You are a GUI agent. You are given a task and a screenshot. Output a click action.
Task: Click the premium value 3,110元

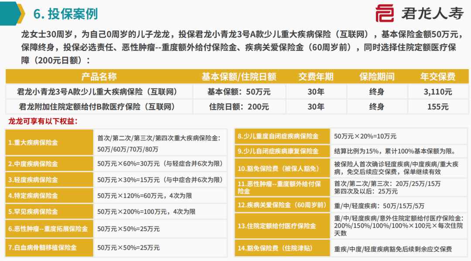click(438, 92)
